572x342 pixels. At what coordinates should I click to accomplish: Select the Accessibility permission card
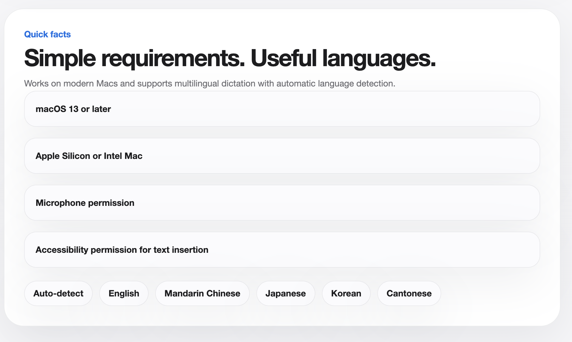click(x=282, y=250)
